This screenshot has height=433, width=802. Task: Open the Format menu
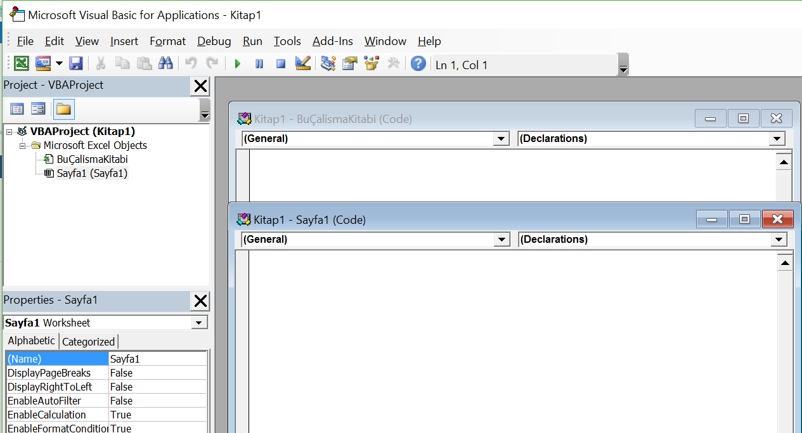[x=168, y=41]
